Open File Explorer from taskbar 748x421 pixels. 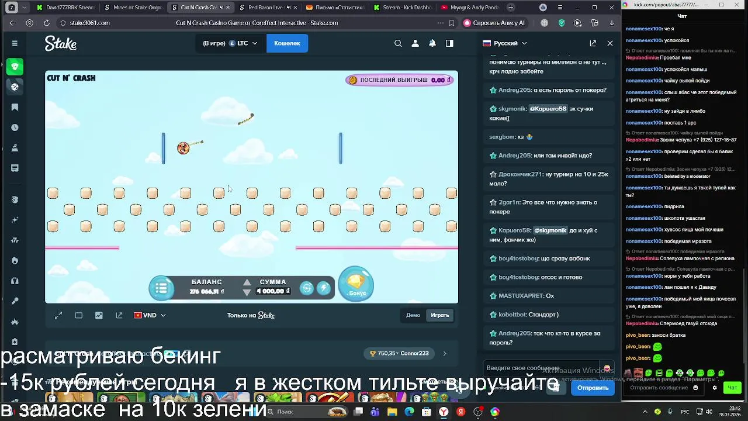(392, 412)
